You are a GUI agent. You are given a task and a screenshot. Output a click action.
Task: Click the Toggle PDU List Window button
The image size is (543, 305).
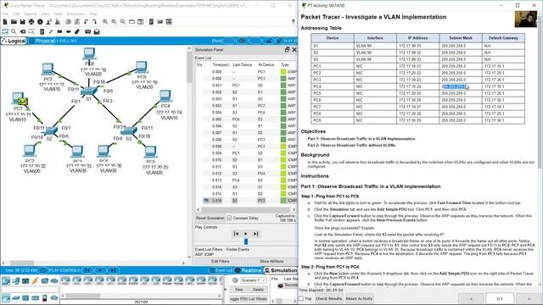click(249, 298)
